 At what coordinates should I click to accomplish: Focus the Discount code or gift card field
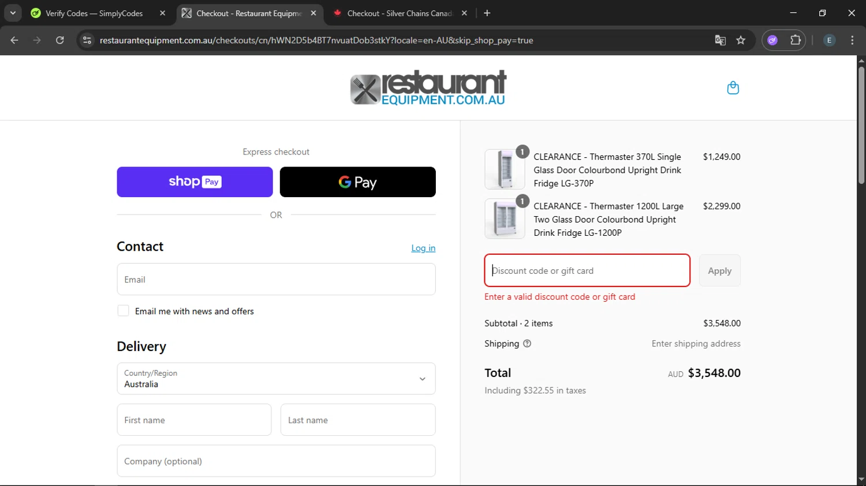[x=587, y=270]
